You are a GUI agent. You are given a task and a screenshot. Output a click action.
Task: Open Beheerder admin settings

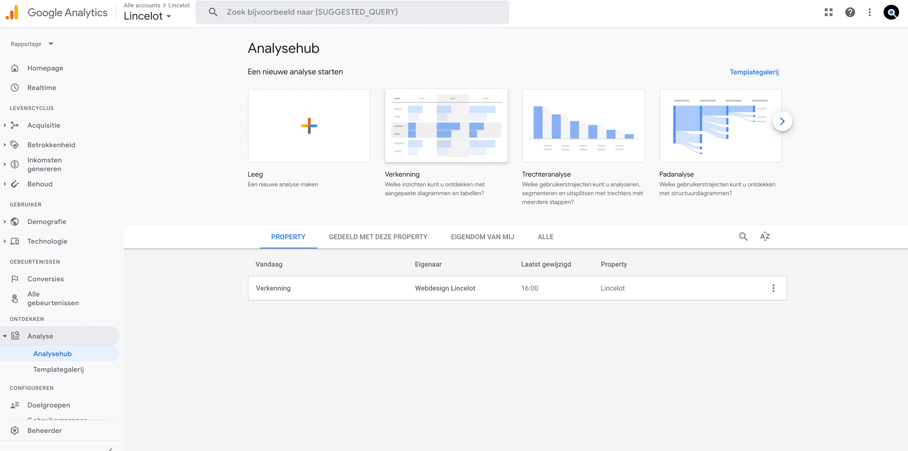45,430
